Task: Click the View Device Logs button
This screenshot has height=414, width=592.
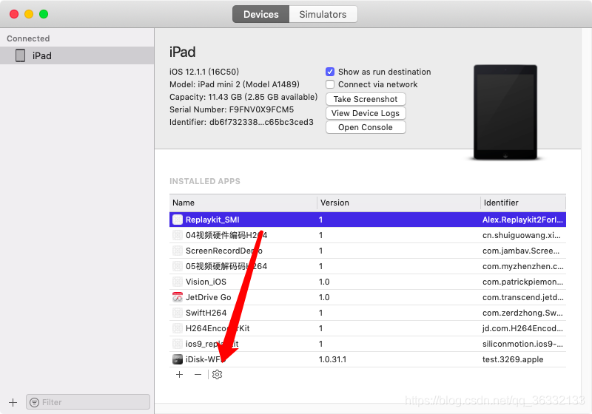Action: click(x=366, y=113)
